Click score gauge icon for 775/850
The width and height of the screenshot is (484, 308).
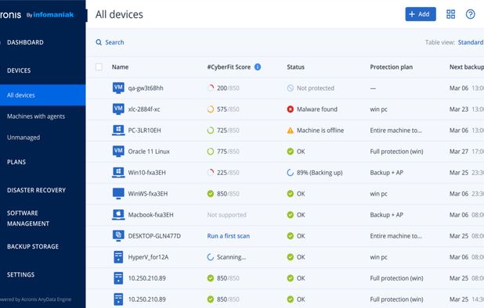(211, 151)
